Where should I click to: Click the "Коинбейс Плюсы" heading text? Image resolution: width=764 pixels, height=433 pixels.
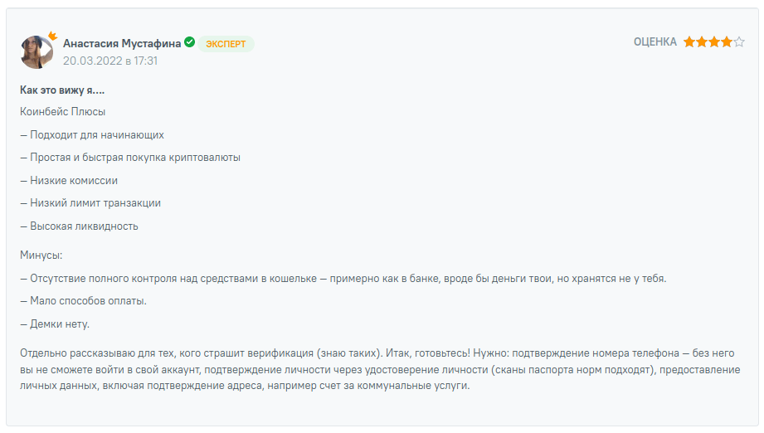point(63,111)
